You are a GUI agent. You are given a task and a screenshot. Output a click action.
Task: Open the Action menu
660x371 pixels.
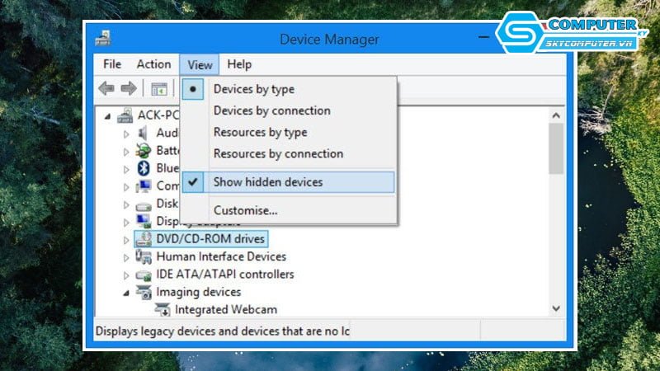[153, 64]
